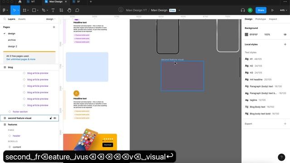The image size is (290, 163).
Task: Select the content layer under SCROLLS
Action: [17, 147]
